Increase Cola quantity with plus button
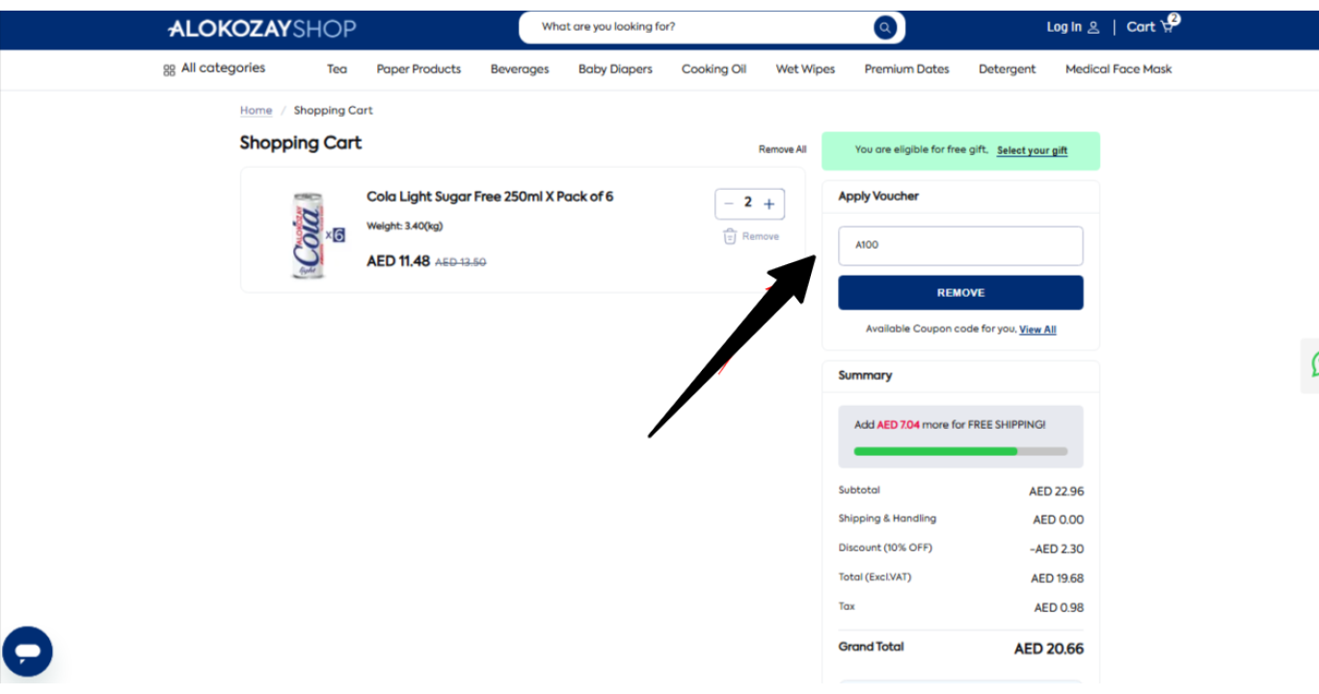Viewport: 1319px width, 694px height. (x=769, y=203)
